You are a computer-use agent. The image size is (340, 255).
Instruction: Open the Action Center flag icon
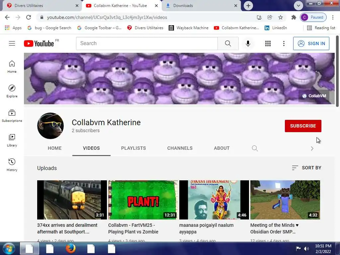point(298,248)
